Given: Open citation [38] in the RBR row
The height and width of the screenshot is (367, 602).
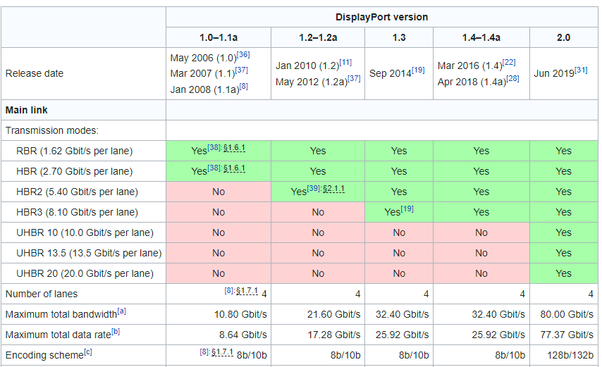Looking at the screenshot, I should point(214,148).
